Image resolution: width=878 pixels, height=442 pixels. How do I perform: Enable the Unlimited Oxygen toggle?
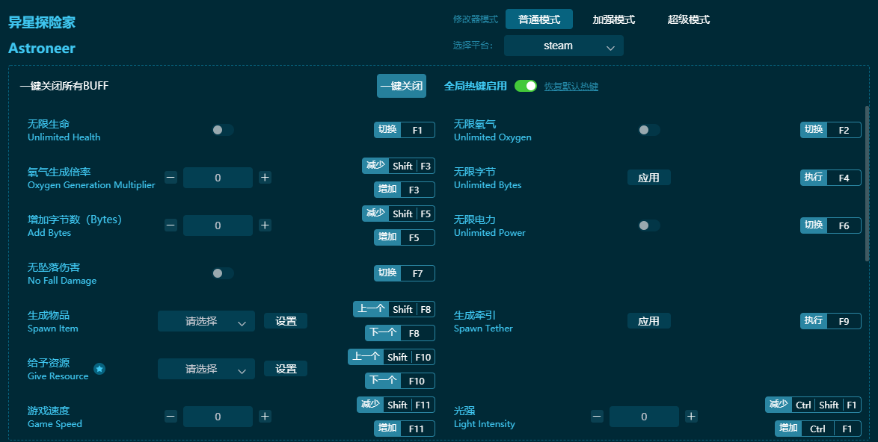[x=648, y=129]
